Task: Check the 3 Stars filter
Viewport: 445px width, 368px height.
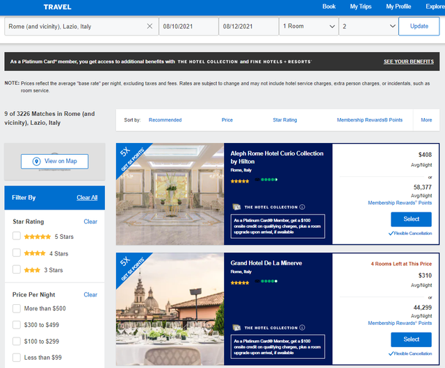Action: click(17, 269)
